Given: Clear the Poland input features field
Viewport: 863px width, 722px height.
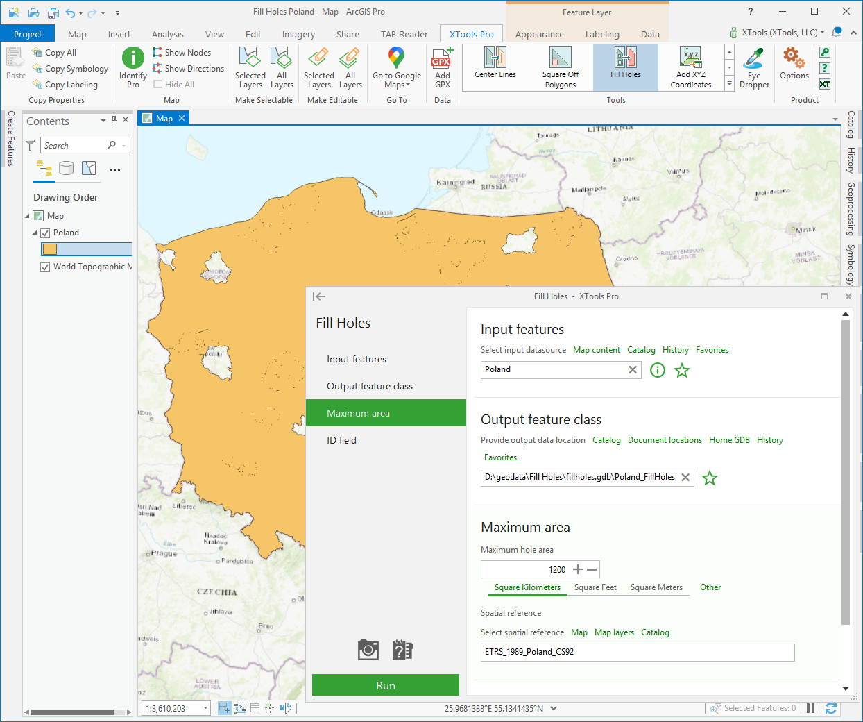Looking at the screenshot, I should point(633,370).
